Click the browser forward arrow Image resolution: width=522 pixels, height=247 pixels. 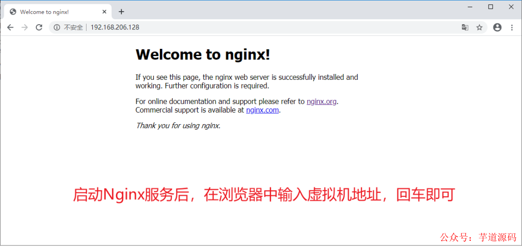coord(25,28)
